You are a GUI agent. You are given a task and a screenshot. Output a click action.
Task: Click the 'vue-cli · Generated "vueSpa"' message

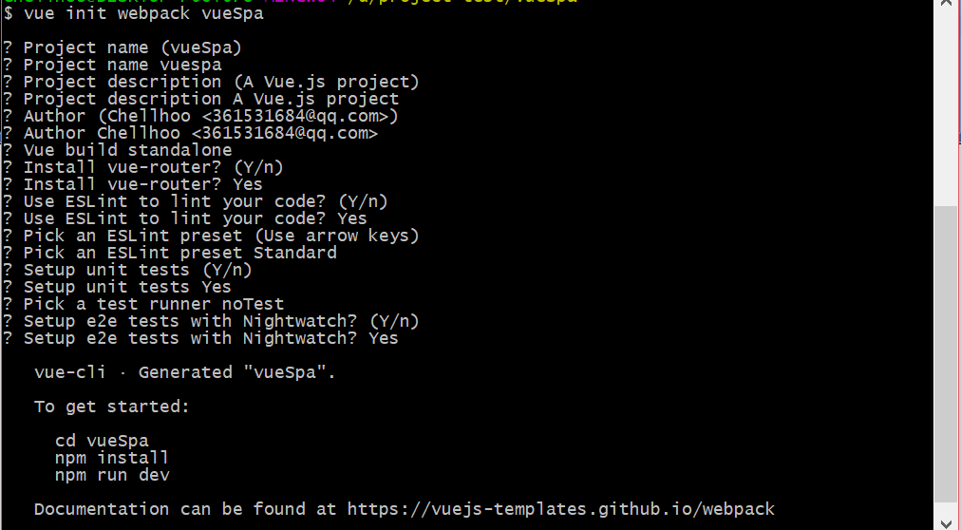coord(184,372)
